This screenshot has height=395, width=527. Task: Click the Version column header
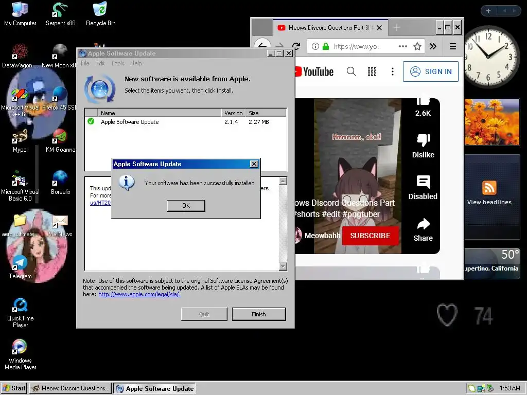[233, 113]
